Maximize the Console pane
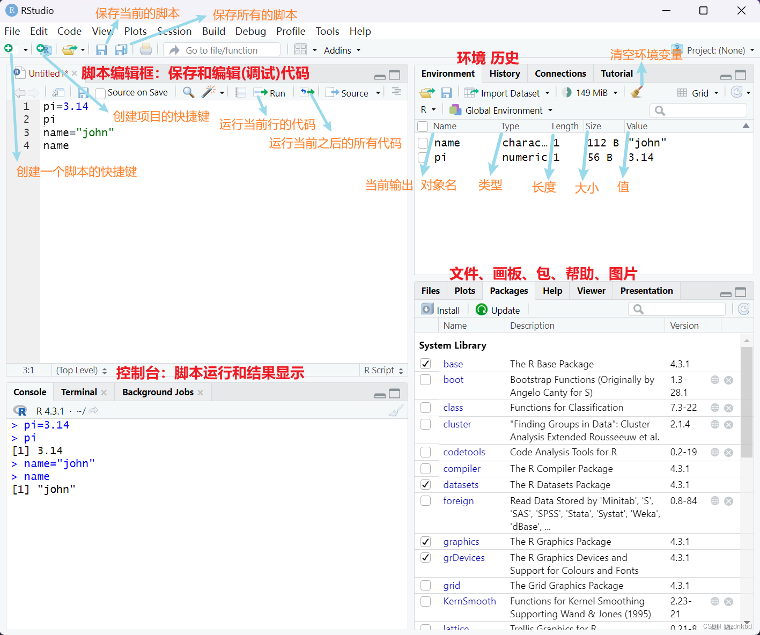 point(395,394)
